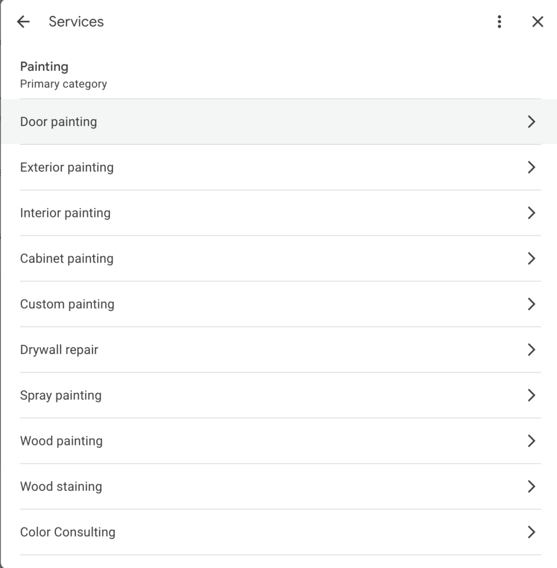
Task: Expand the Exterior painting chevron
Action: click(x=531, y=168)
